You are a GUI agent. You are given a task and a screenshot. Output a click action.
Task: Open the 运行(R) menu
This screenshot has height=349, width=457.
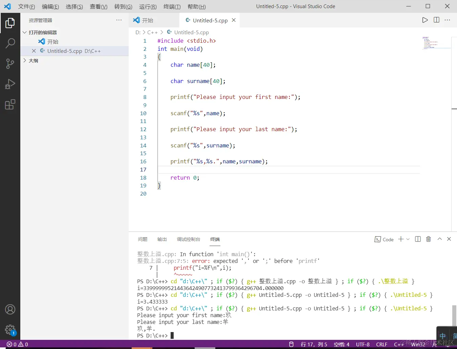(x=148, y=6)
